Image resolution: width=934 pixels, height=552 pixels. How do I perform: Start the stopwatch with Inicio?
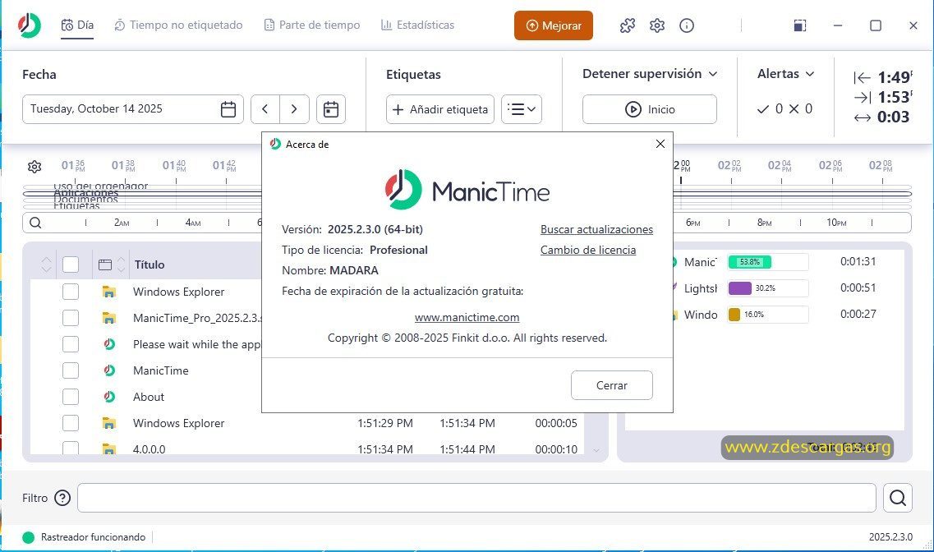(x=649, y=109)
